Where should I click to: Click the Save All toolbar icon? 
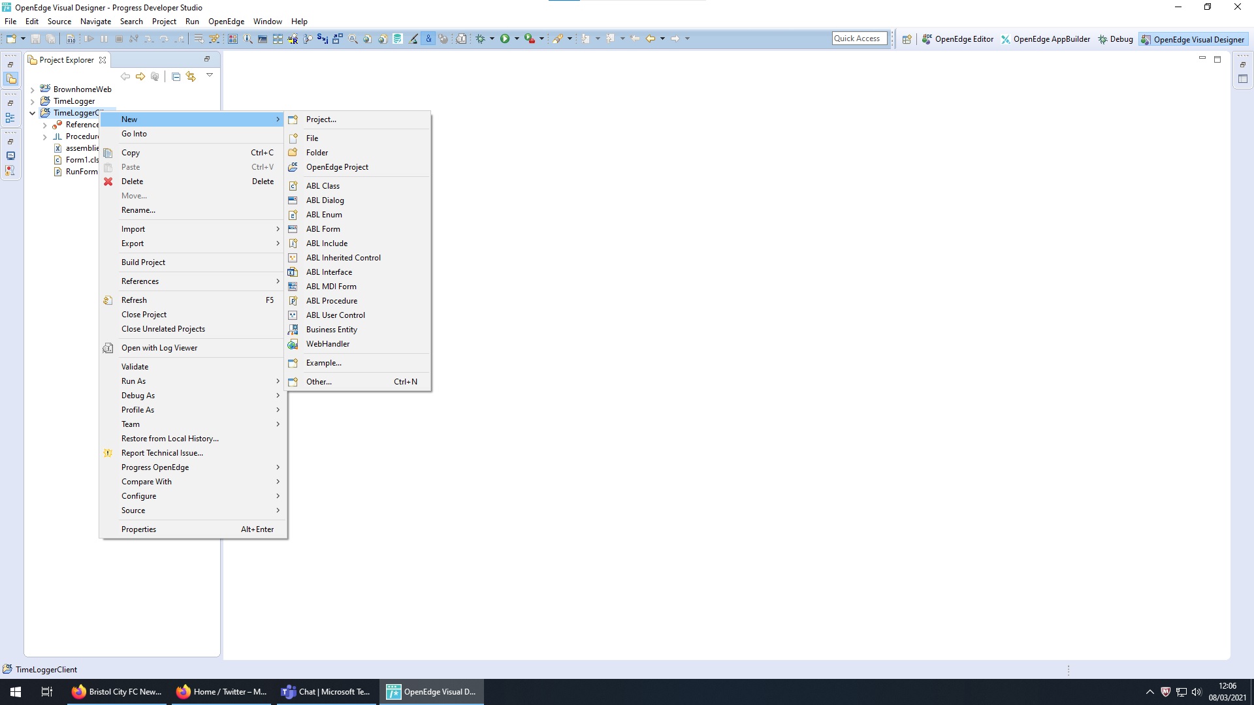point(51,39)
